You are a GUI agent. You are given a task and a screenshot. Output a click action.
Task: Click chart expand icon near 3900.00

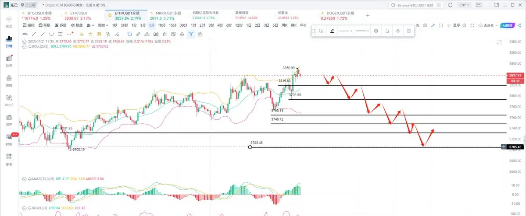click(x=500, y=42)
